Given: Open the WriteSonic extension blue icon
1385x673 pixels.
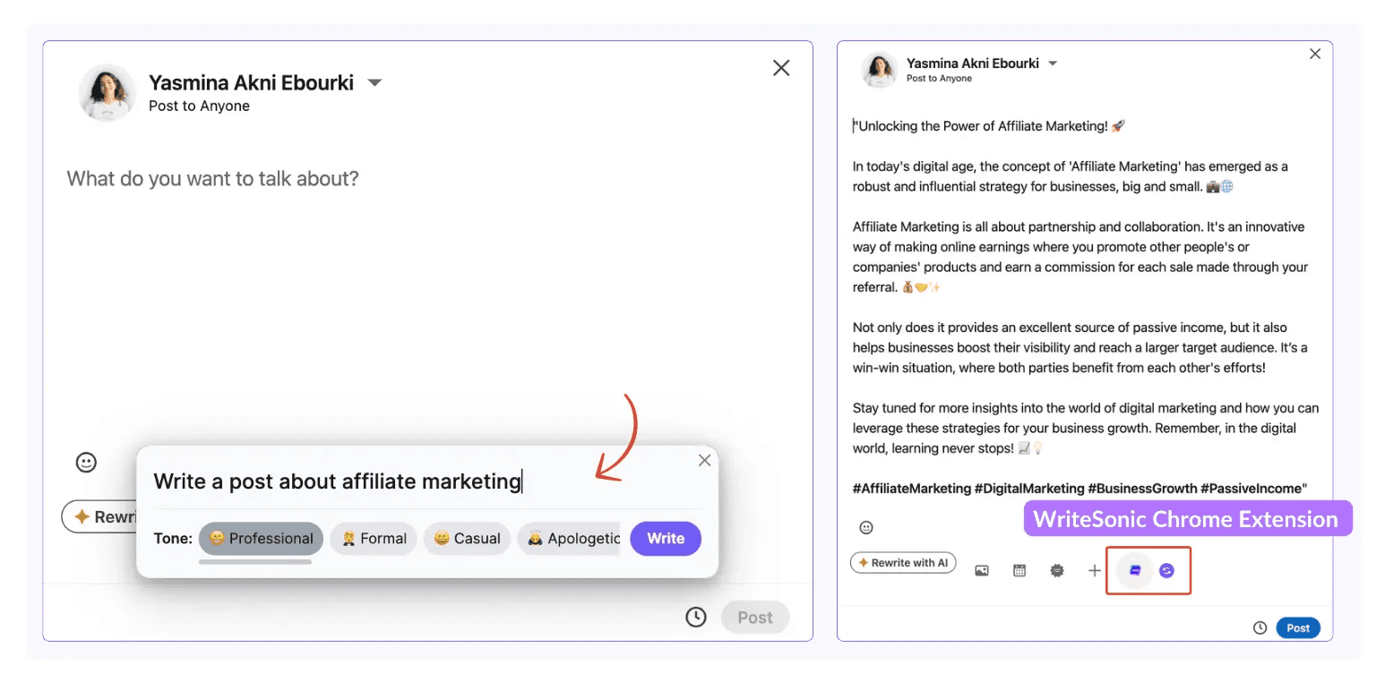Looking at the screenshot, I should tap(1135, 570).
